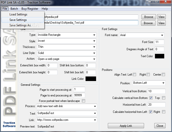
Task: Choose Save Settings As entry
Action: point(23,25)
